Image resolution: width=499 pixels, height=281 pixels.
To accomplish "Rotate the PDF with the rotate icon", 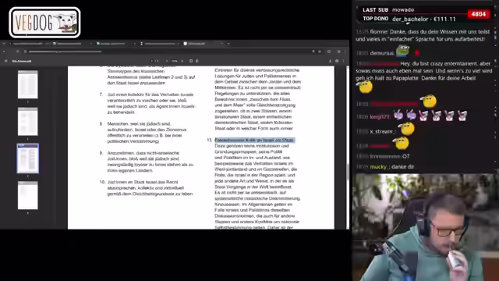I will (x=197, y=61).
